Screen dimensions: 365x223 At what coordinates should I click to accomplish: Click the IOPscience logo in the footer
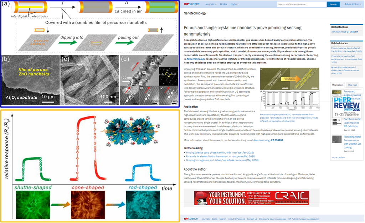coord(190,219)
